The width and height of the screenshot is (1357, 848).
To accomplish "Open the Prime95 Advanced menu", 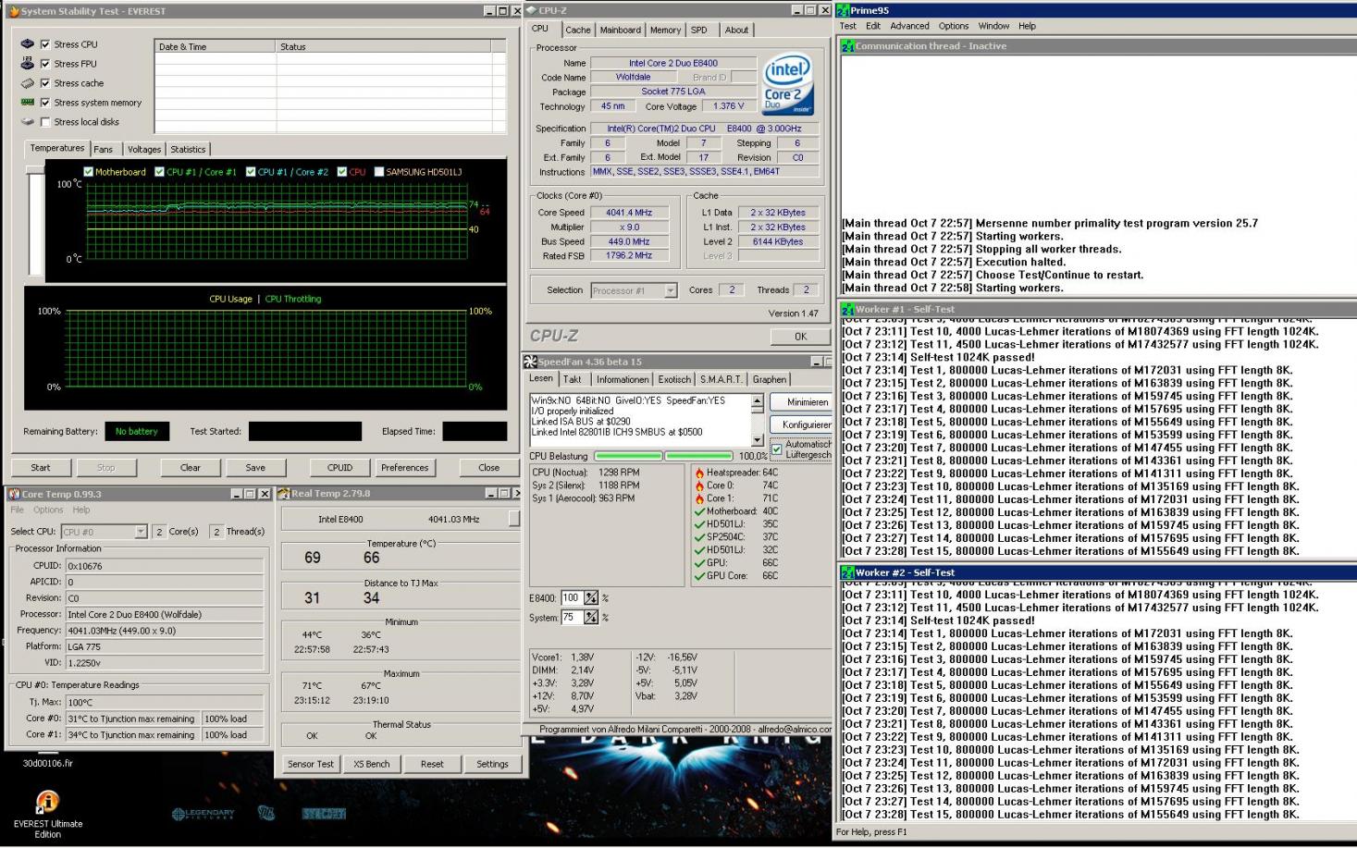I will [x=909, y=26].
